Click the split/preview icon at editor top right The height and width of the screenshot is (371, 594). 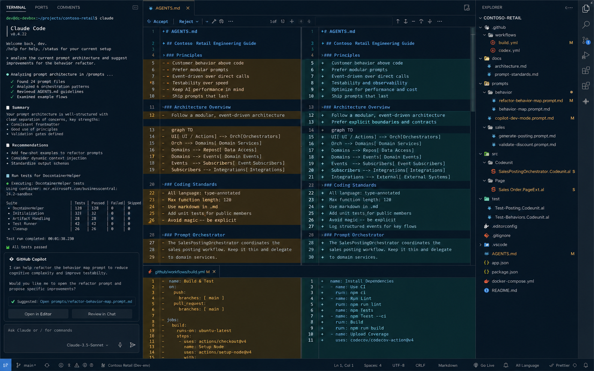(467, 7)
